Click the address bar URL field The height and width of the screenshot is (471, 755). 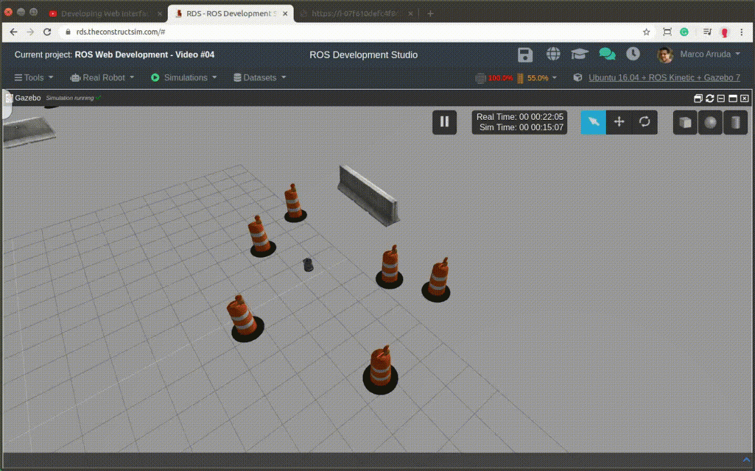(356, 32)
